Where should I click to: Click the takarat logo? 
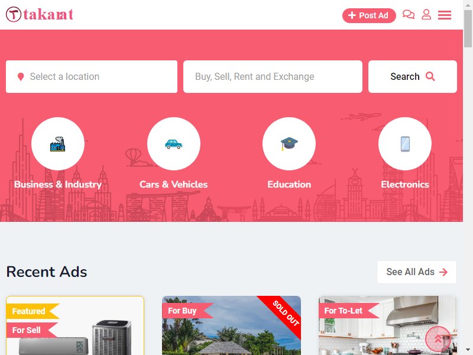40,14
